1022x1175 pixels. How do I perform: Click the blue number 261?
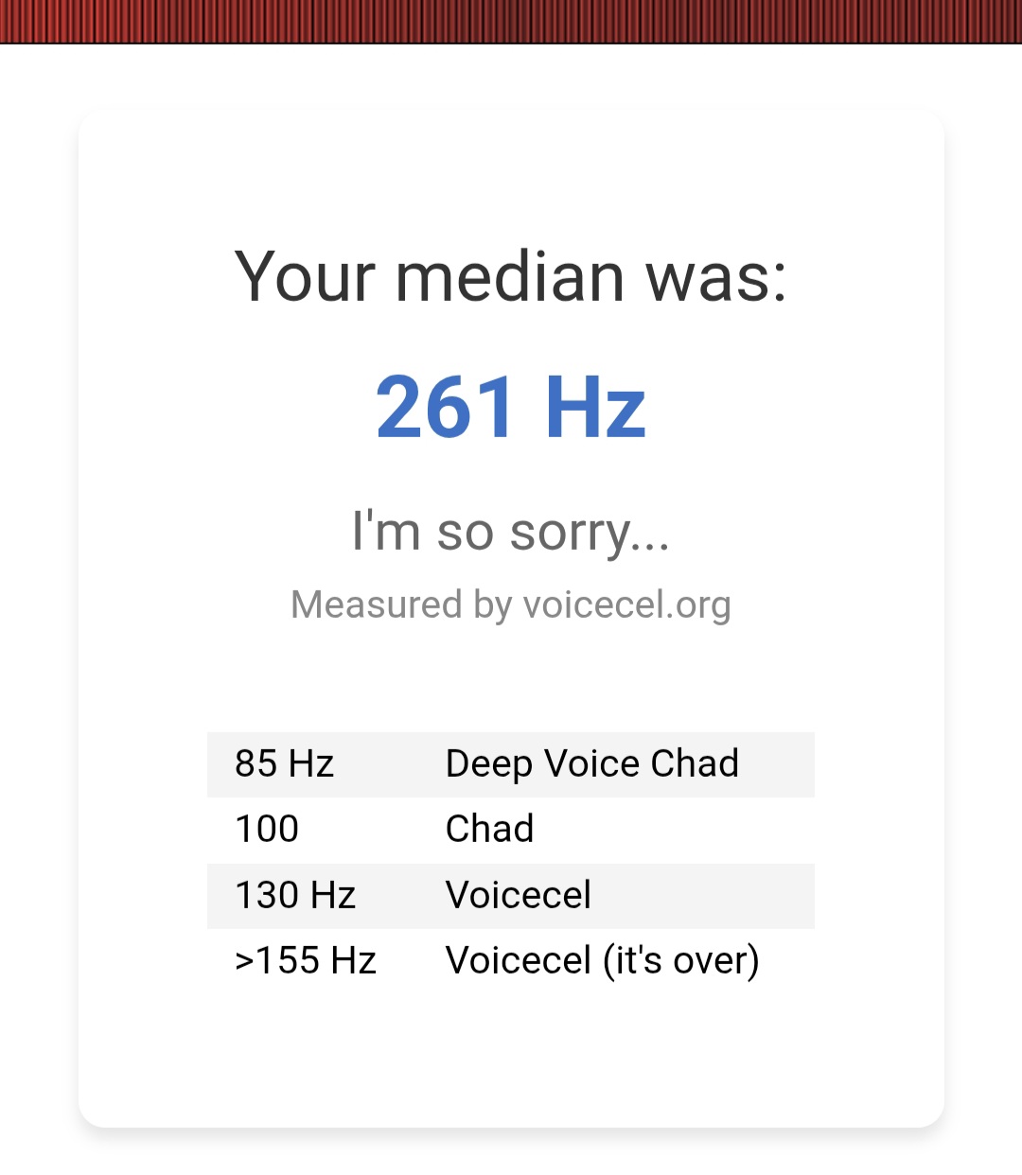[445, 408]
